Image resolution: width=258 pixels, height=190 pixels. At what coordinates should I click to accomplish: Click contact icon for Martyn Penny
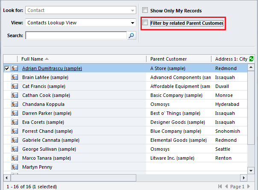(x=15, y=167)
